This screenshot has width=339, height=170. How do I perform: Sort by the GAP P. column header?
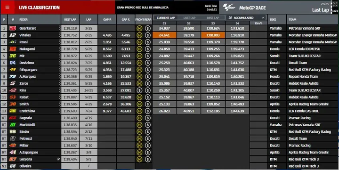tap(107, 19)
